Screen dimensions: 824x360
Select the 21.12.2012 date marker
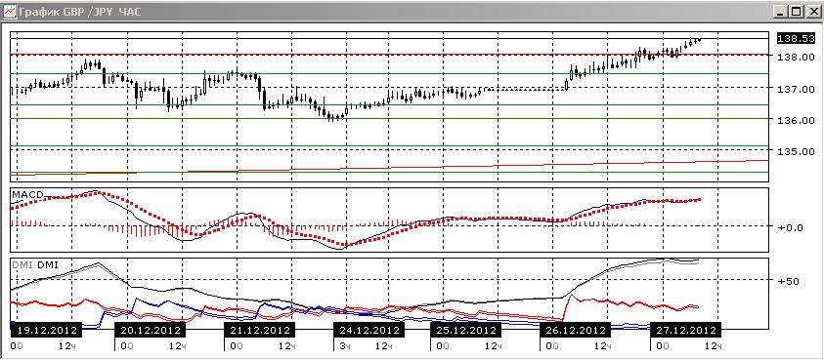coord(260,331)
